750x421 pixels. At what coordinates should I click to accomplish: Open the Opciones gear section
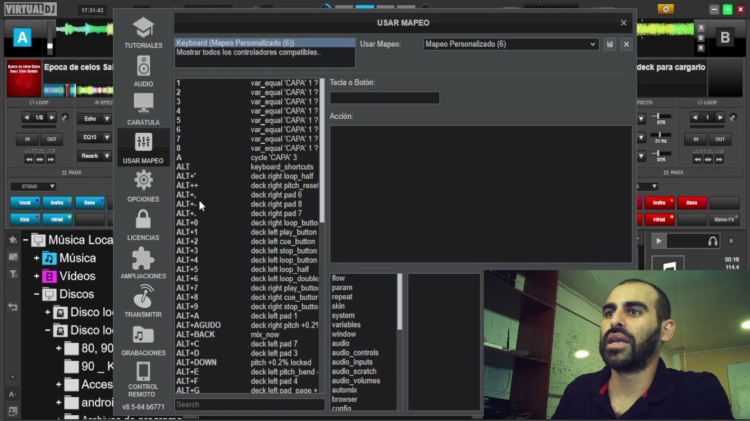[x=143, y=187]
